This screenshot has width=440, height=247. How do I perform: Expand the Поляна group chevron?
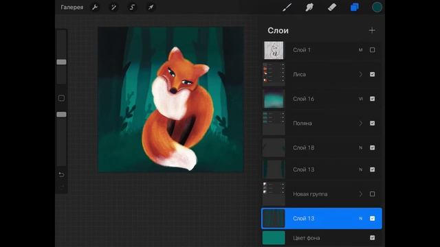361,123
